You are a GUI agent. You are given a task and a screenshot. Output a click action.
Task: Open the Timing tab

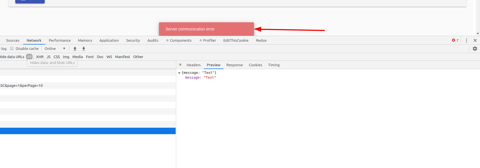(274, 65)
